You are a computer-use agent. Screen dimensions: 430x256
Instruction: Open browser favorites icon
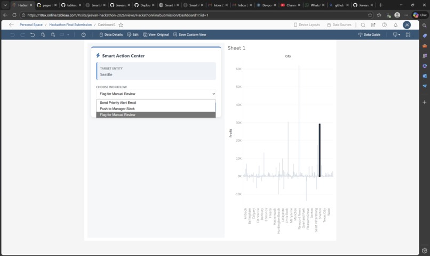(x=379, y=15)
